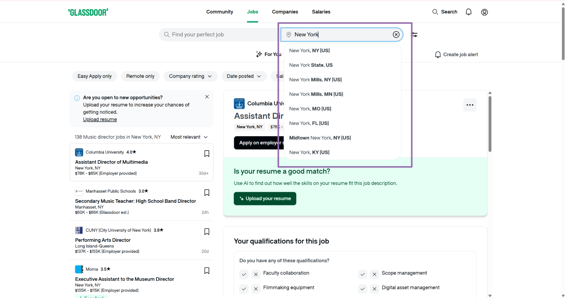Screen dimensions: 565x298
Task: Click the Find your perfect job field
Action: point(219,35)
